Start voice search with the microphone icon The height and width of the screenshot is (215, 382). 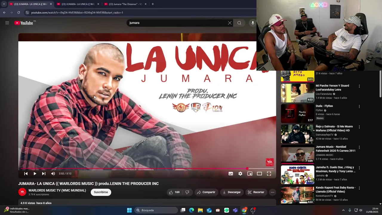(x=253, y=23)
